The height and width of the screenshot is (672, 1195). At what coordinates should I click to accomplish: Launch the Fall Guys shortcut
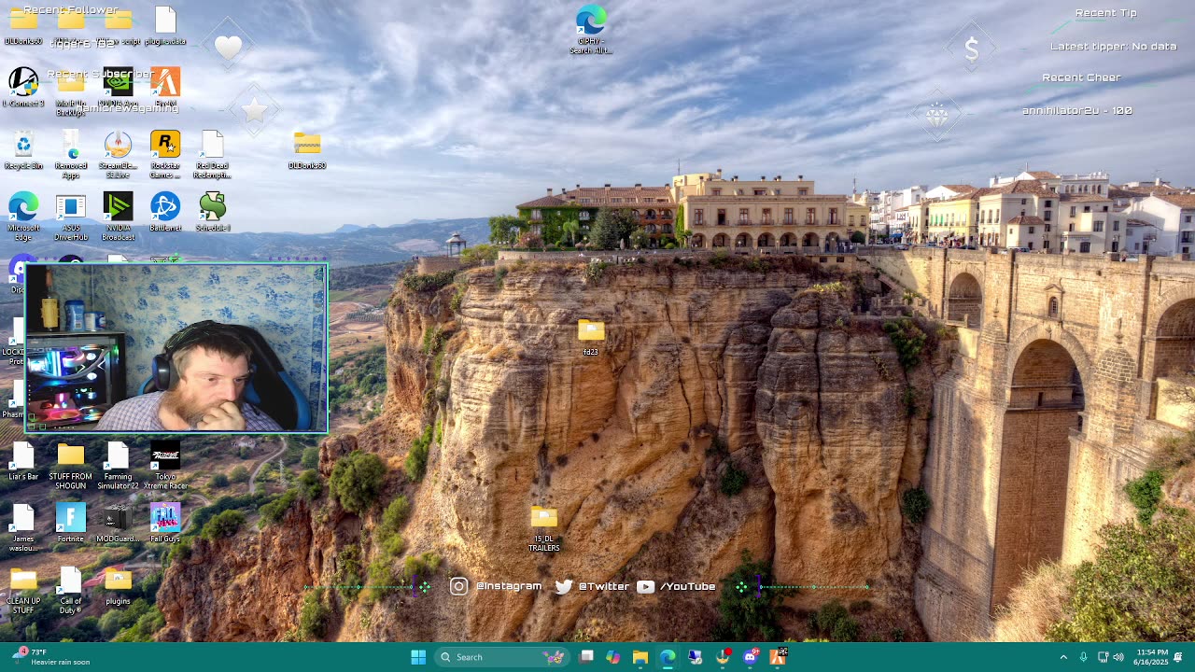coord(165,524)
